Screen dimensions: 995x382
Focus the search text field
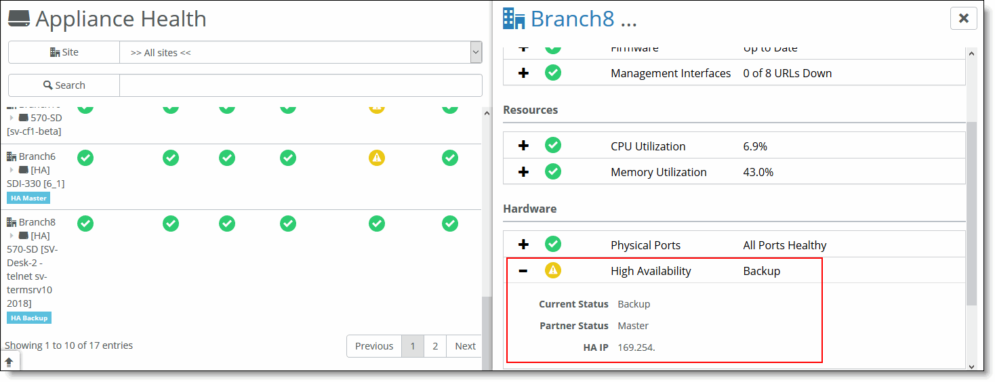pos(301,85)
